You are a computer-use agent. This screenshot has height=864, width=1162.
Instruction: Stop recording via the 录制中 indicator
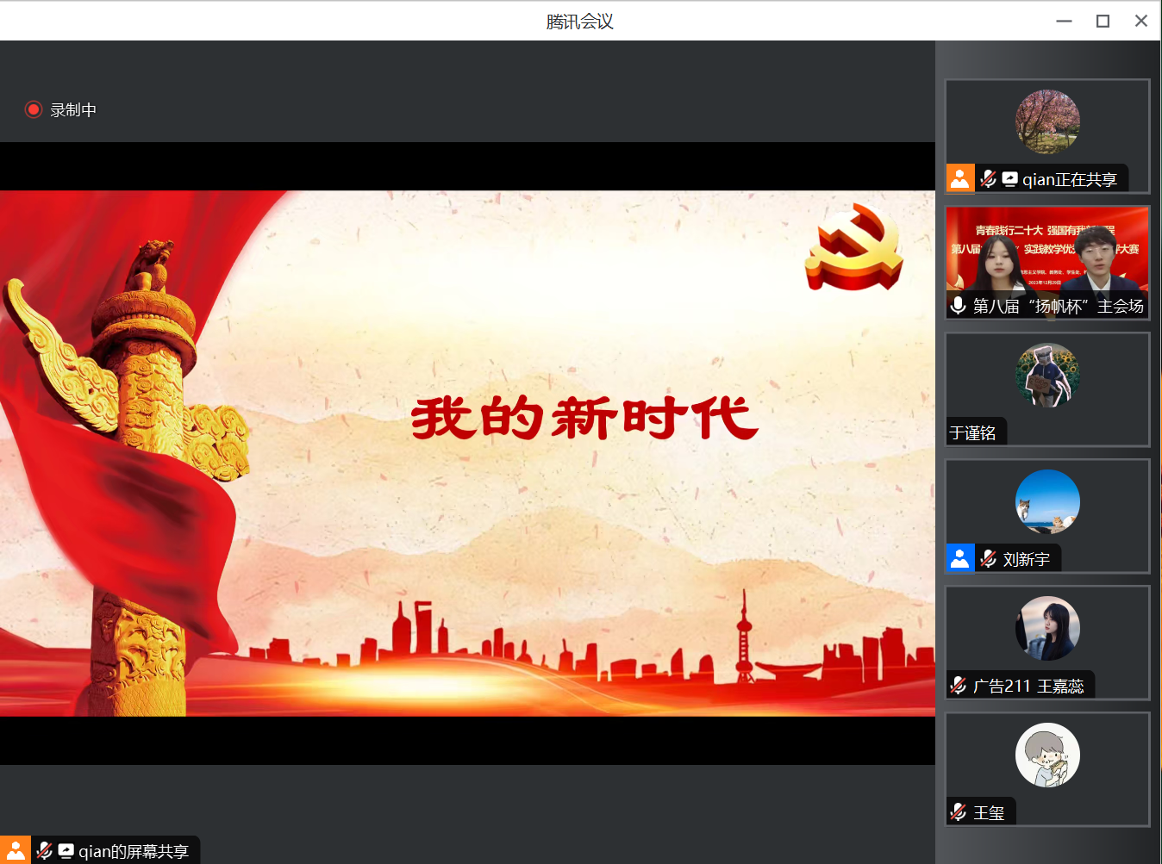click(x=60, y=109)
